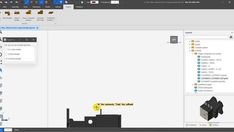The height and width of the screenshot is (132, 234).
Task: Click the pan arrows icon in left toolbar
Action: click(1, 47)
